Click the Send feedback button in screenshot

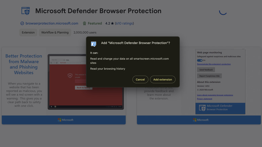click(x=206, y=70)
